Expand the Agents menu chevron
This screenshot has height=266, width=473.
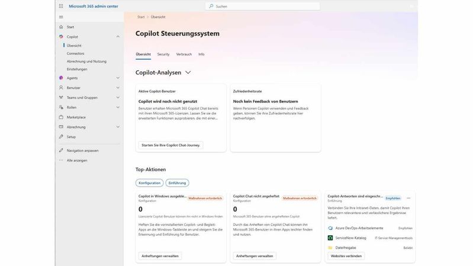pos(118,77)
